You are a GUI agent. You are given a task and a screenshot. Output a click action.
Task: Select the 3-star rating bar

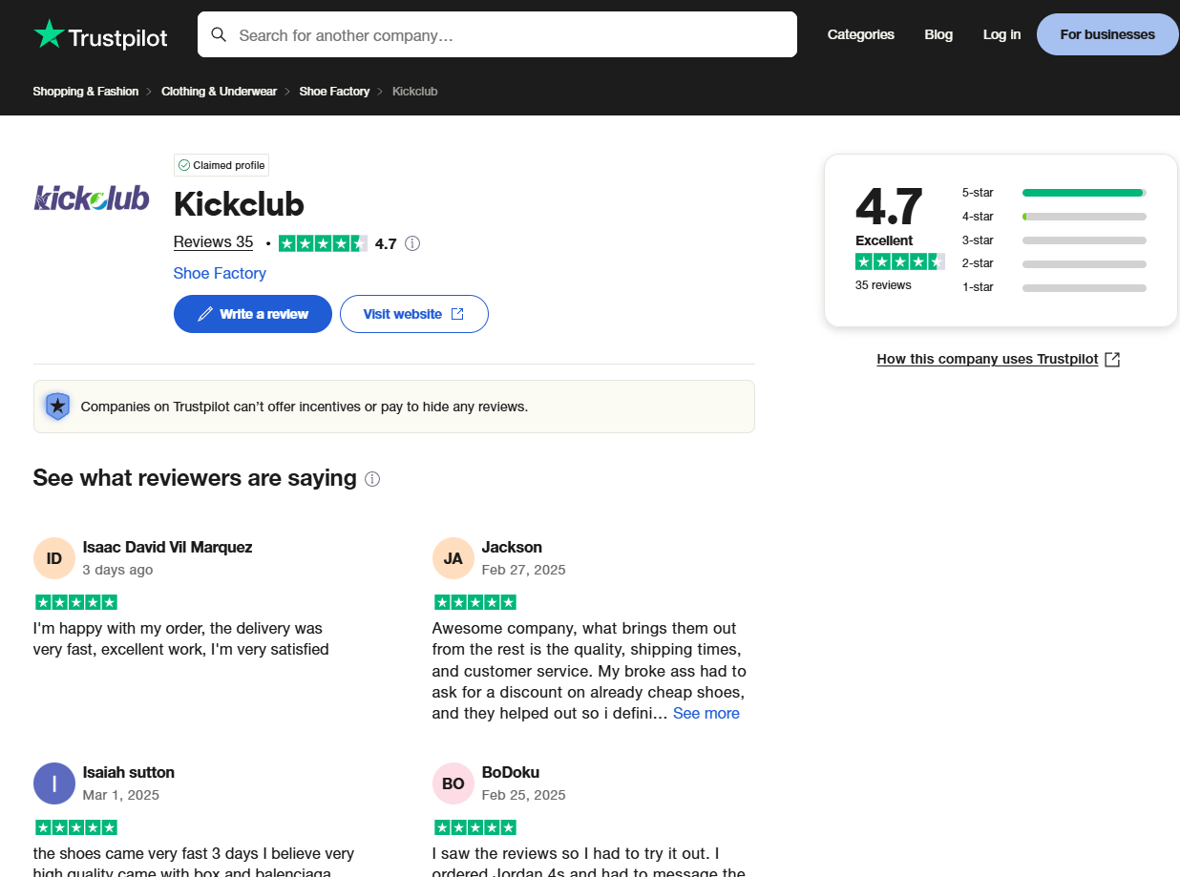pyautogui.click(x=1054, y=240)
